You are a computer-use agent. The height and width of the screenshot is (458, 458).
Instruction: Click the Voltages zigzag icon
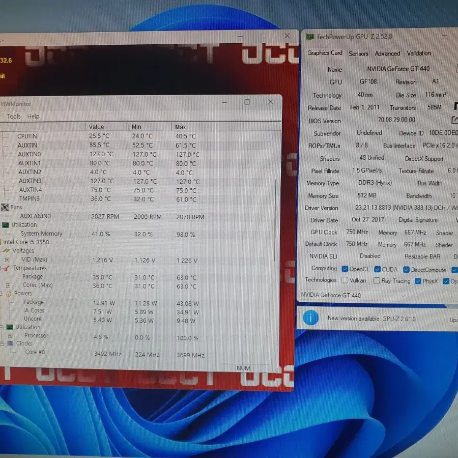[7, 250]
